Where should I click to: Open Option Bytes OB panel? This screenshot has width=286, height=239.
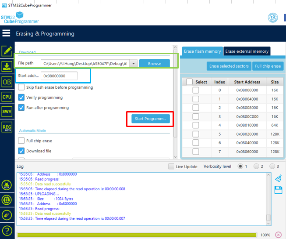click(7, 82)
